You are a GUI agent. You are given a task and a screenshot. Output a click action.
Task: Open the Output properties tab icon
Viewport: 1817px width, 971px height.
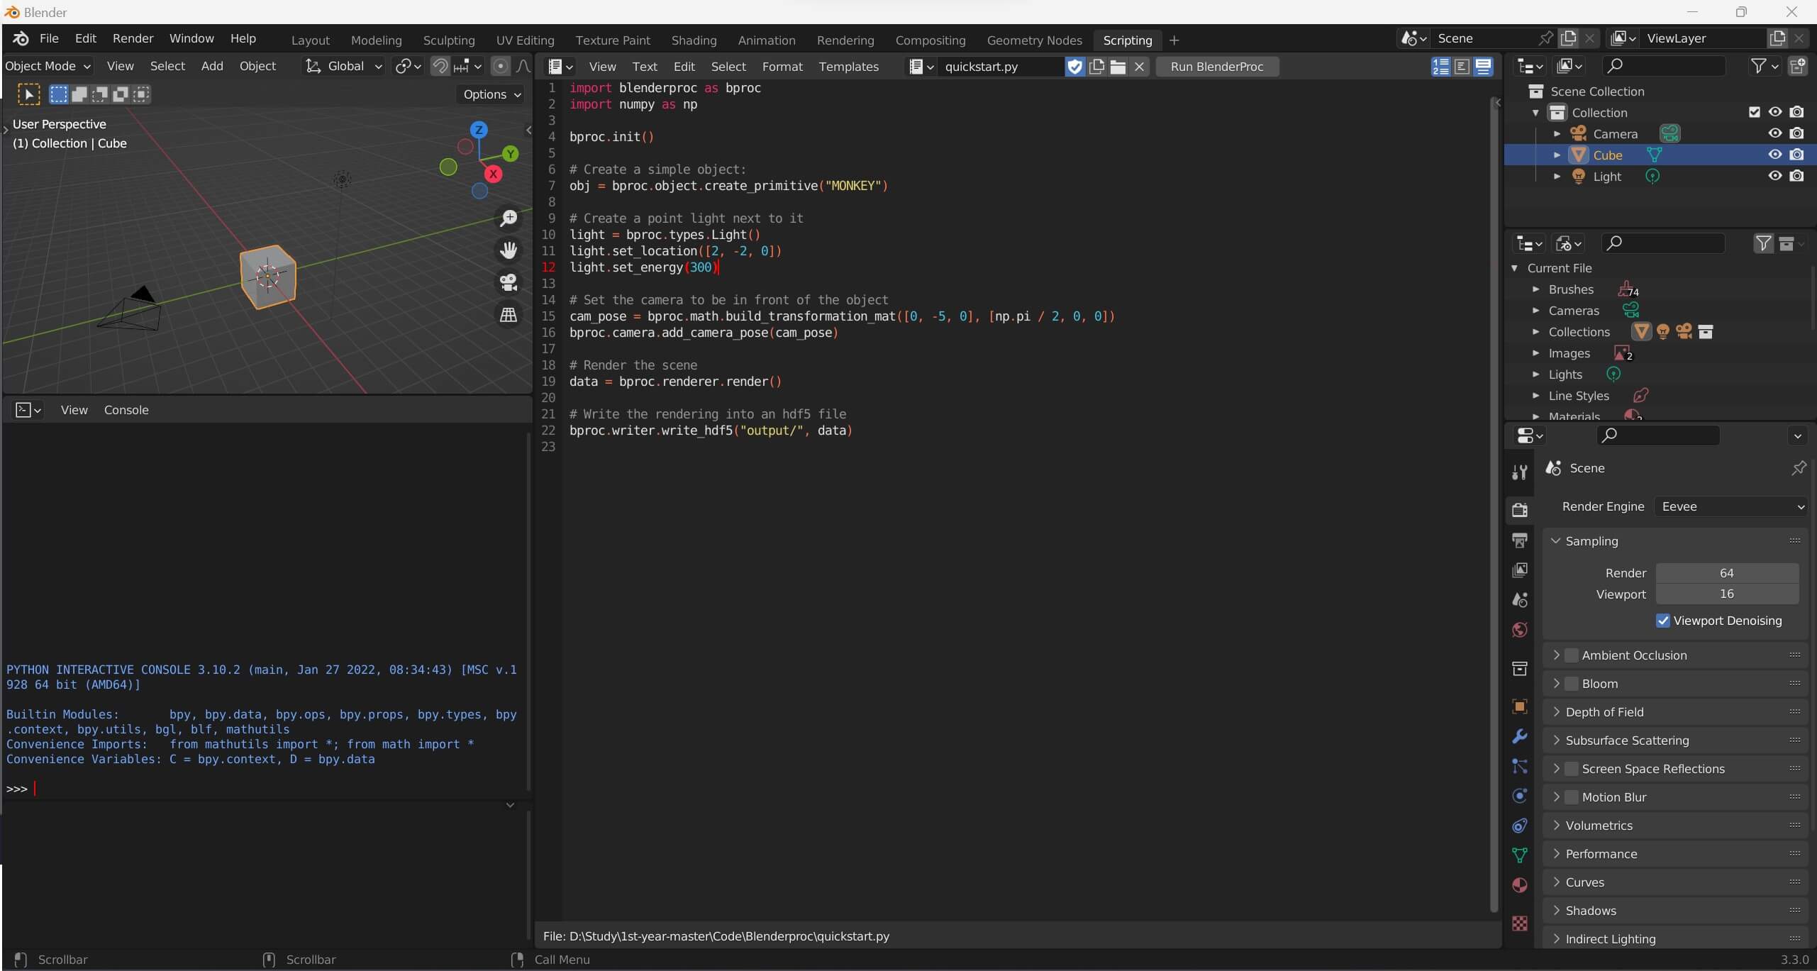[x=1519, y=540]
